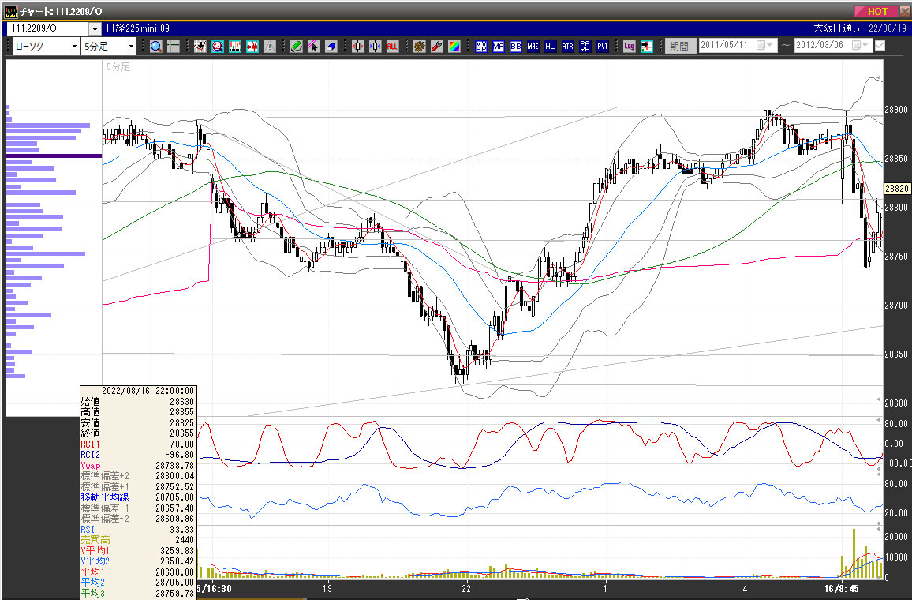Click the chart scroll-to-latest arrow icon

click(x=647, y=47)
